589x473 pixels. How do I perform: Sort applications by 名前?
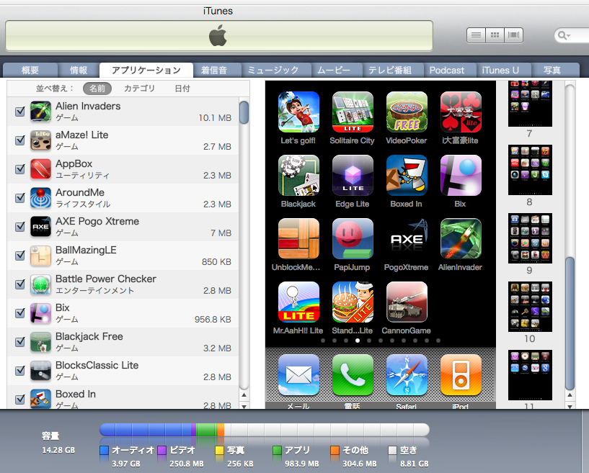coord(97,89)
